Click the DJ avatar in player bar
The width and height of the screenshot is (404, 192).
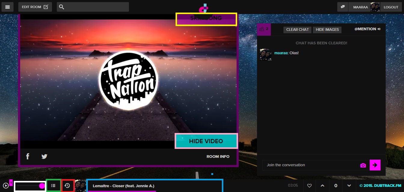80,186
